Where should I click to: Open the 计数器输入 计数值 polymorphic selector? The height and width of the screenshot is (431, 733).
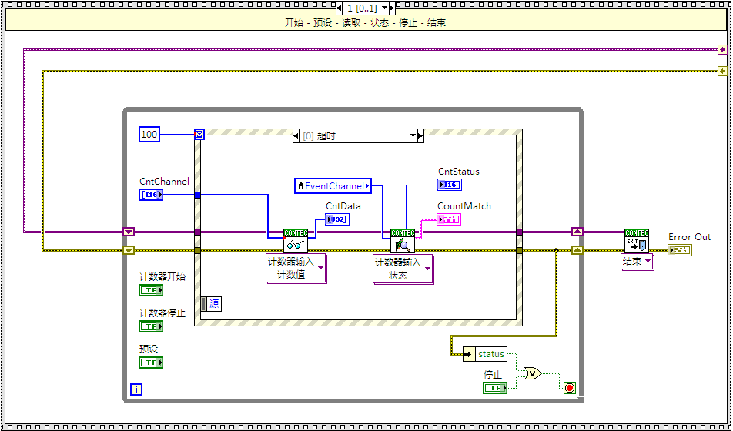click(296, 269)
